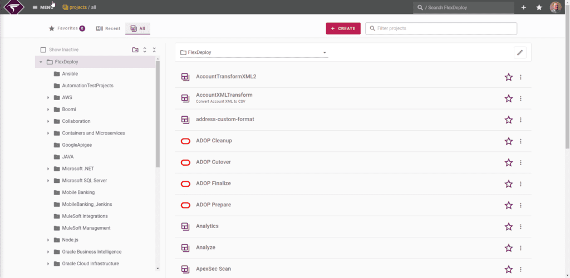Viewport: 570px width, 278px height.
Task: Click the plus icon in top bar
Action: pyautogui.click(x=523, y=7)
